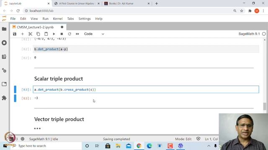Copy selected cells icon

(38, 34)
